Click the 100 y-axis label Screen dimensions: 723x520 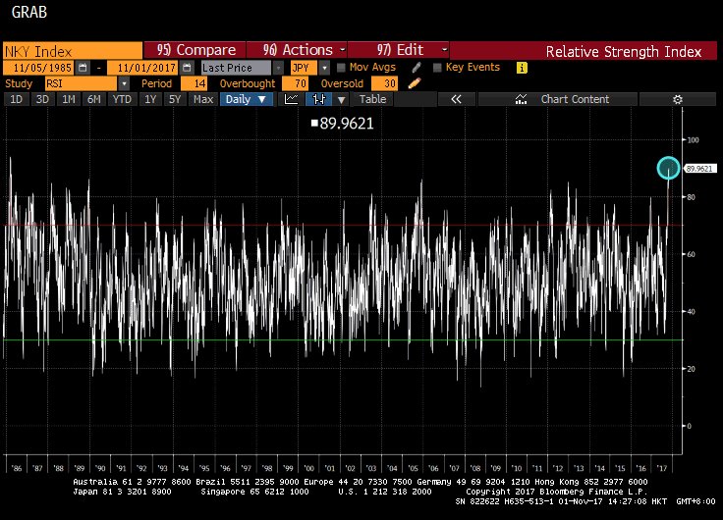tap(693, 140)
